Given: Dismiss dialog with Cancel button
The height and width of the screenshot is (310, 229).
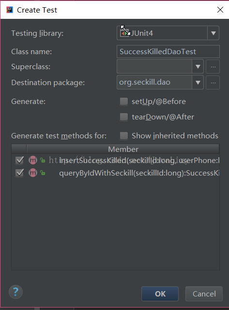Looking at the screenshot, I should (204, 294).
